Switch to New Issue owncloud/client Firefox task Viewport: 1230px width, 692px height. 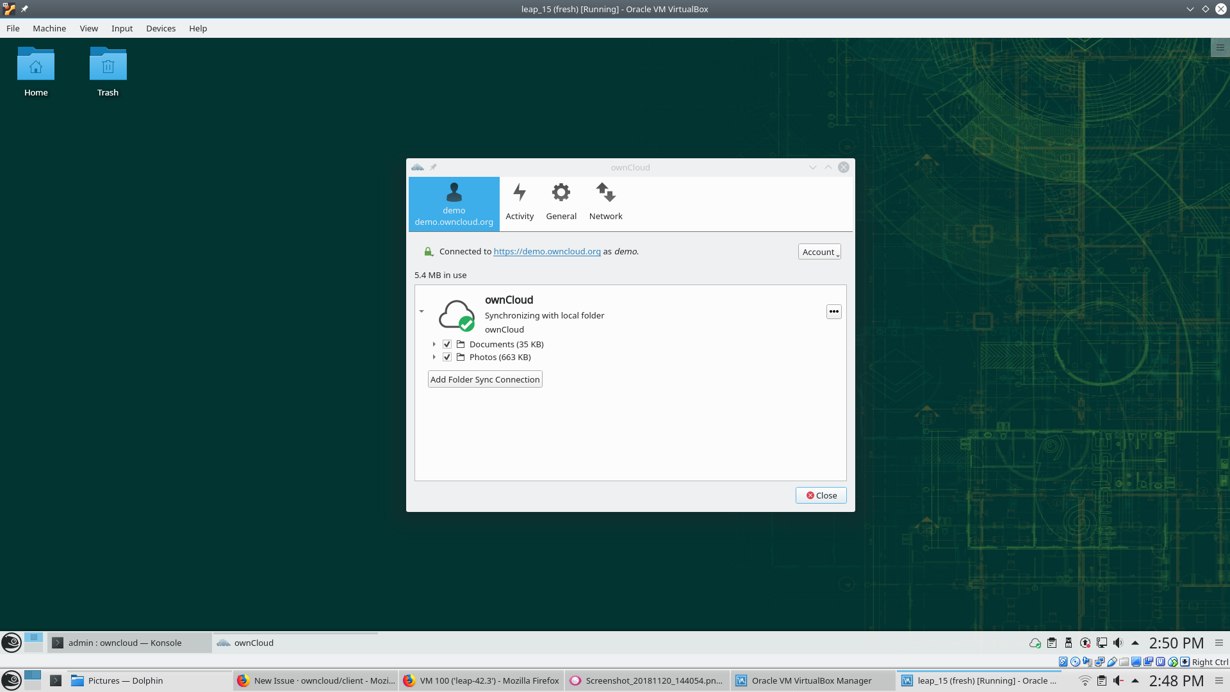coord(316,680)
